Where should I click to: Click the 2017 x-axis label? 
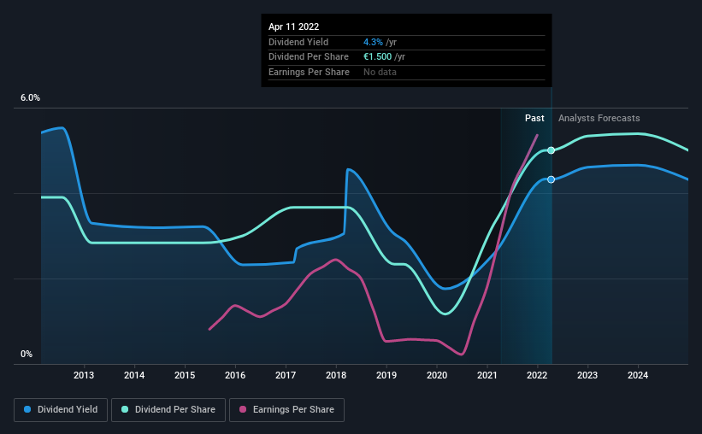(x=286, y=375)
